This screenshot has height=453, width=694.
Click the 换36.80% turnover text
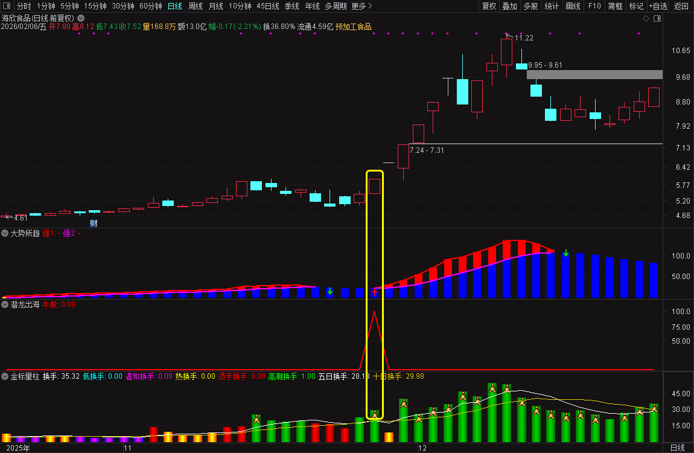point(279,27)
